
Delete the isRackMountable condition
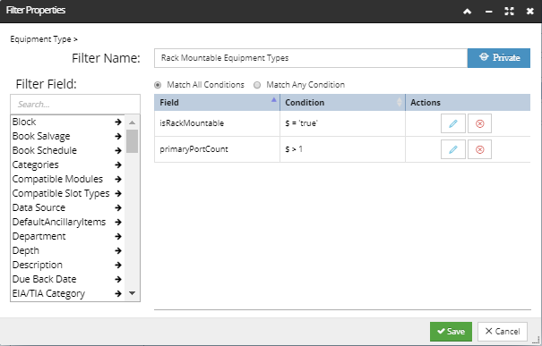[479, 123]
